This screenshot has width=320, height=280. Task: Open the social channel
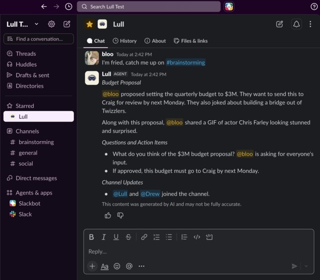[26, 164]
